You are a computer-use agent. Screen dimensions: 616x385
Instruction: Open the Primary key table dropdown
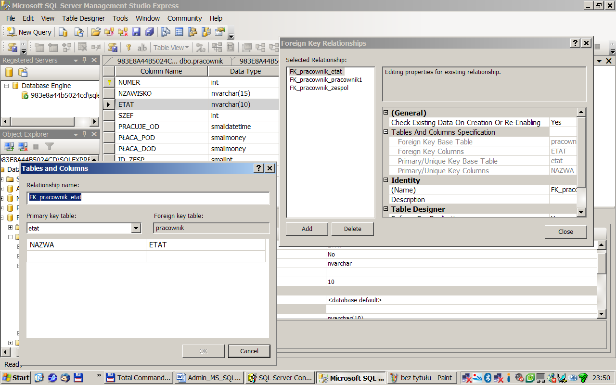coord(136,228)
